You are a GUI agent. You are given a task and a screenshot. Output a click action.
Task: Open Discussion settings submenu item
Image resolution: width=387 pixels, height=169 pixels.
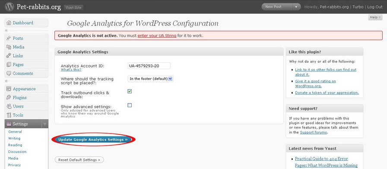17,152
